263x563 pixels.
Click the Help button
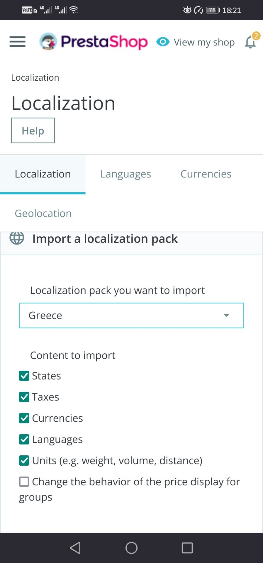[33, 130]
